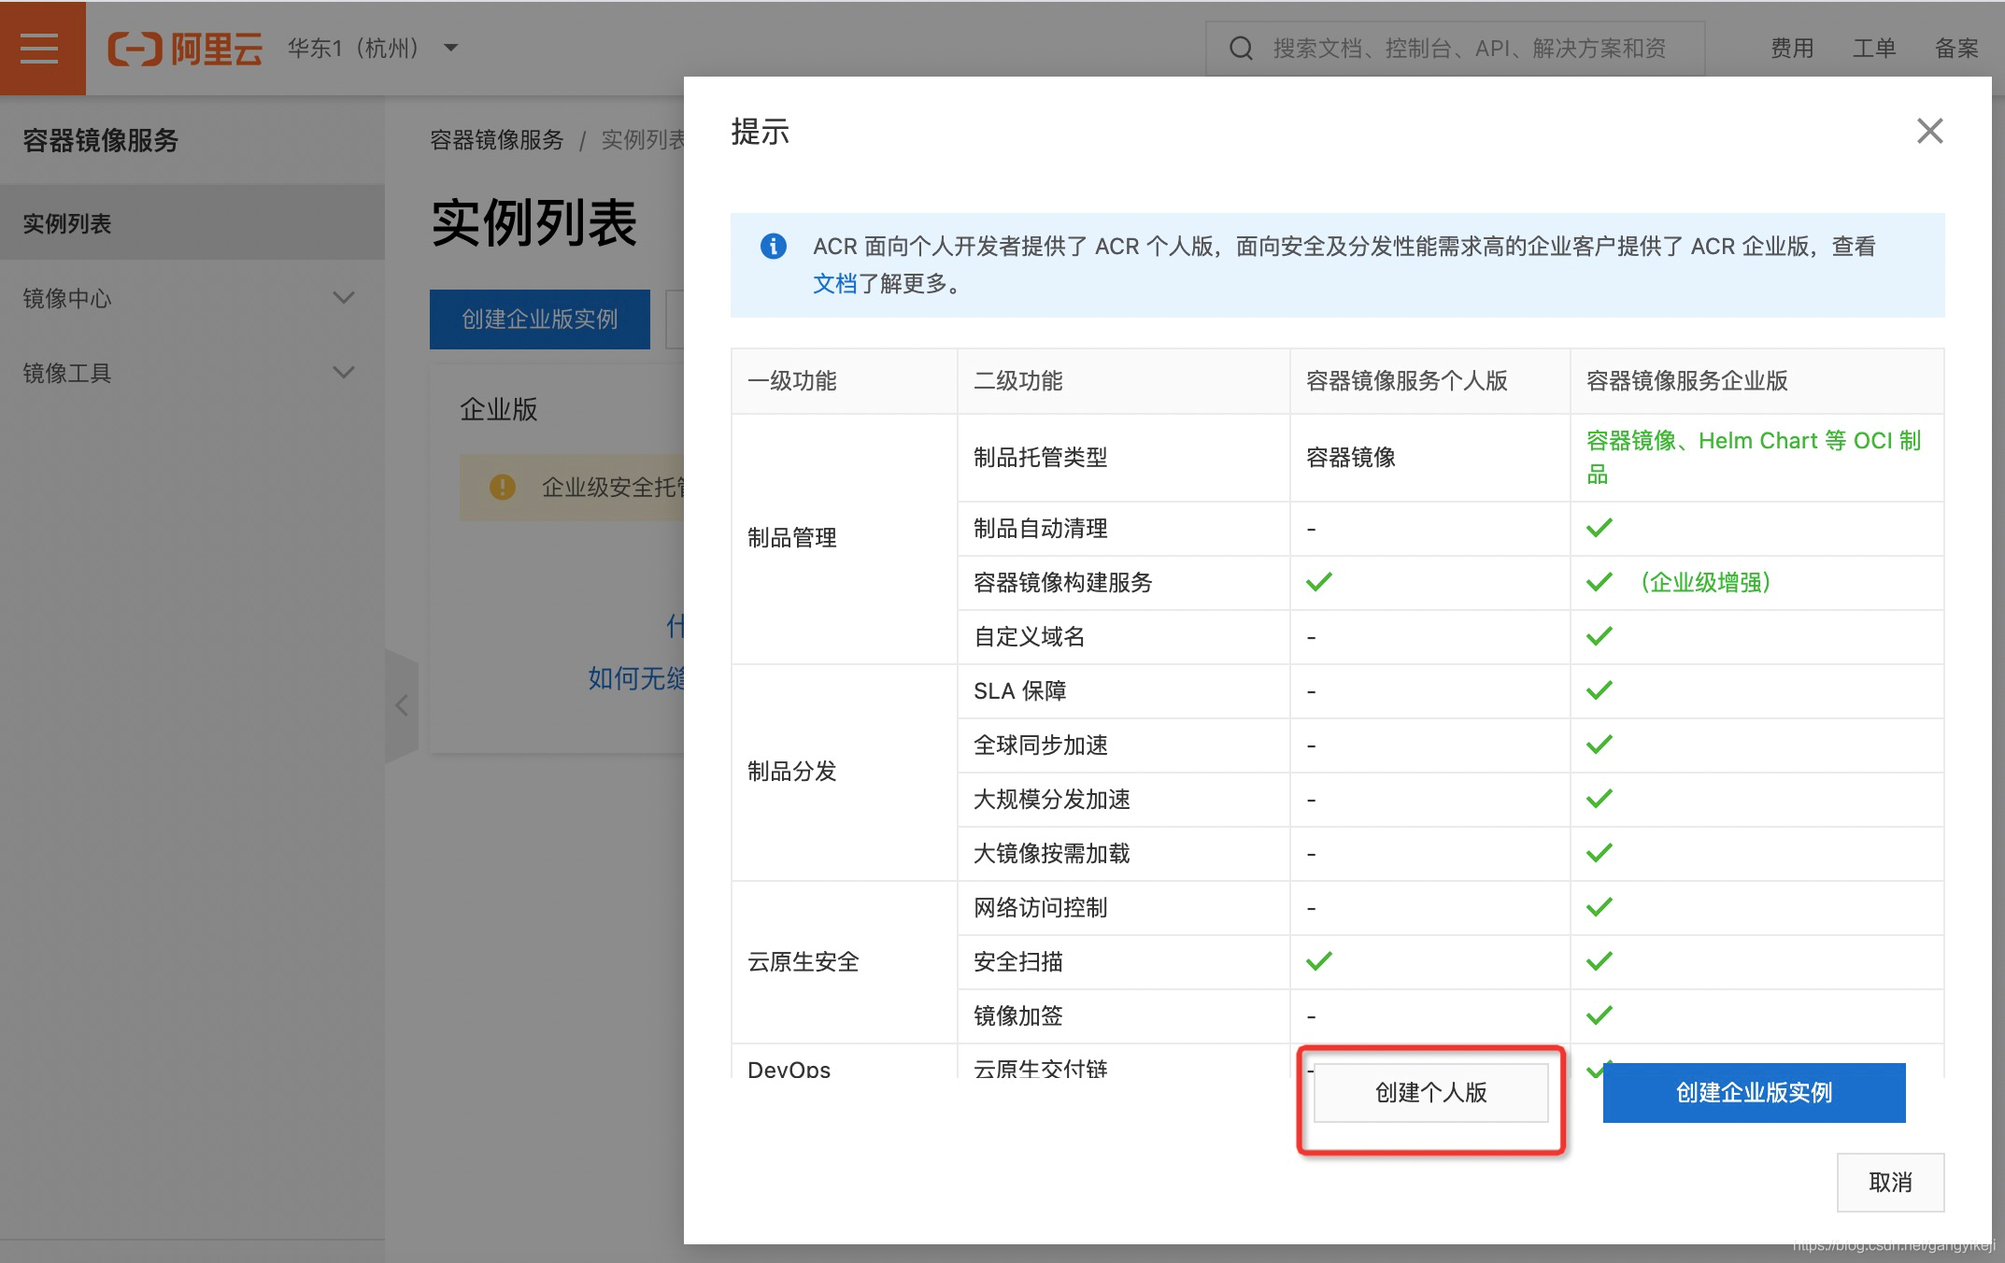The image size is (2005, 1263).
Task: Click background 创建企业版实例 button on page
Action: [540, 319]
